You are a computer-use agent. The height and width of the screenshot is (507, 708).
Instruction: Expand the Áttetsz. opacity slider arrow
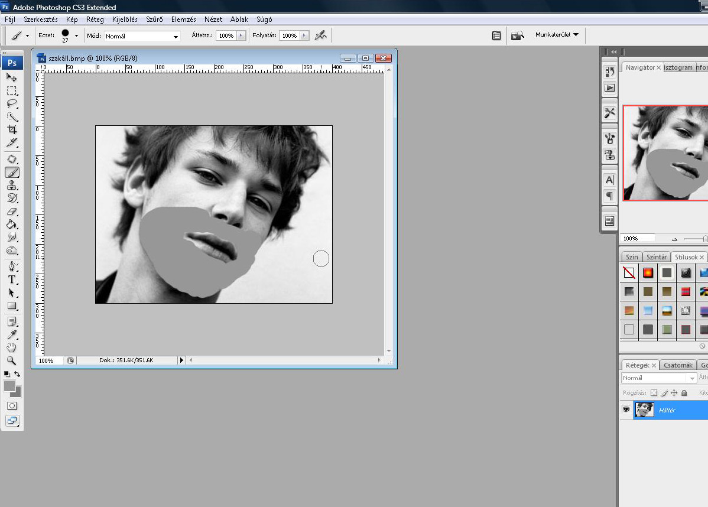(x=241, y=35)
